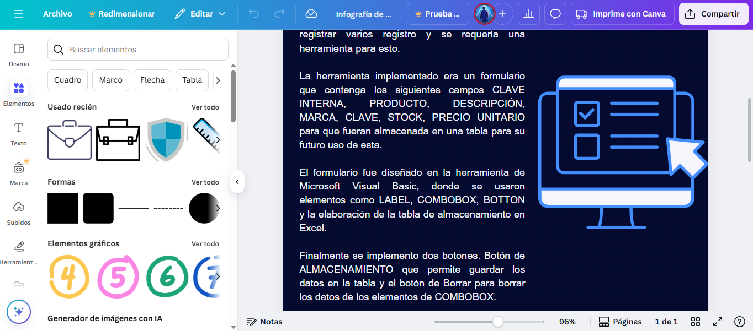Image resolution: width=753 pixels, height=331 pixels.
Task: Adjust the zoom slider at the bottom
Action: point(499,321)
